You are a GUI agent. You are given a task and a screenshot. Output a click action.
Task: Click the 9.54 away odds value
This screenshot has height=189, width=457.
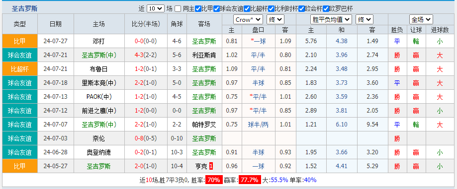(x=372, y=125)
